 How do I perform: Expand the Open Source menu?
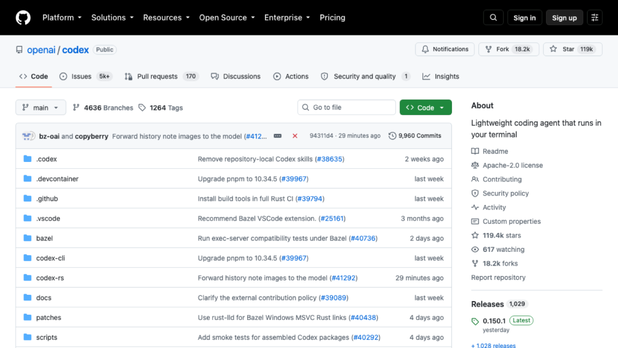[x=227, y=18]
